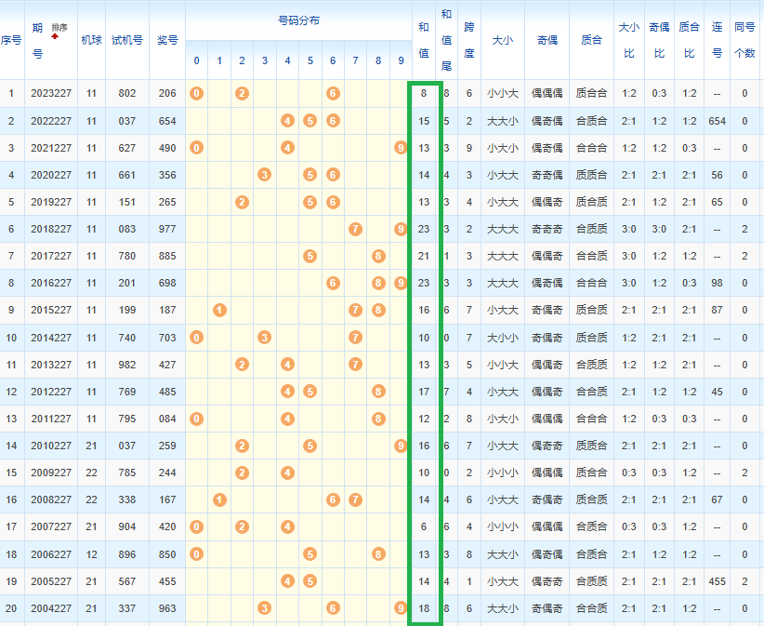Click period number 2010227
Screen dimensions: 764x626
tap(49, 446)
